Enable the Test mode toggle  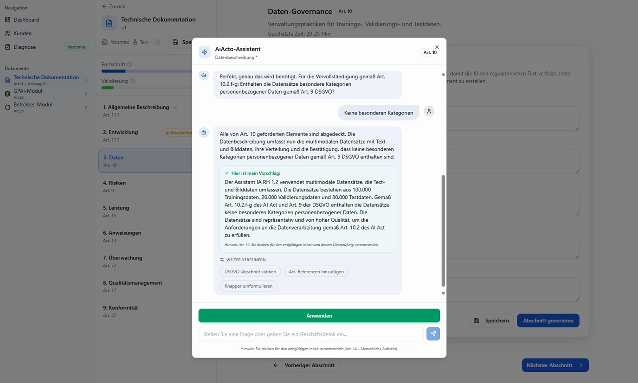(x=156, y=41)
